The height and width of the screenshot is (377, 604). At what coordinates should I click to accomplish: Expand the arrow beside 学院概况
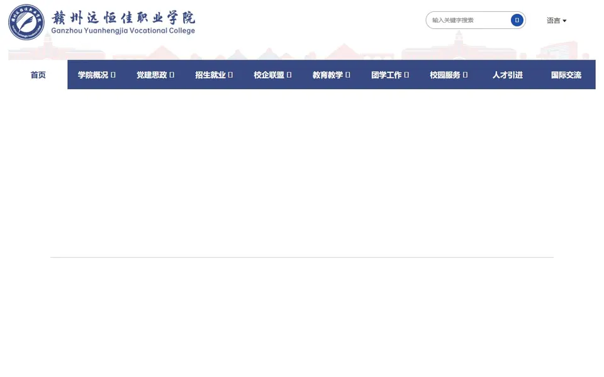coord(113,75)
